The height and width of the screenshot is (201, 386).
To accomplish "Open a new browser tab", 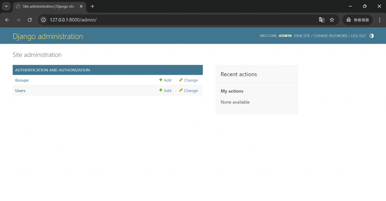I will (x=93, y=6).
